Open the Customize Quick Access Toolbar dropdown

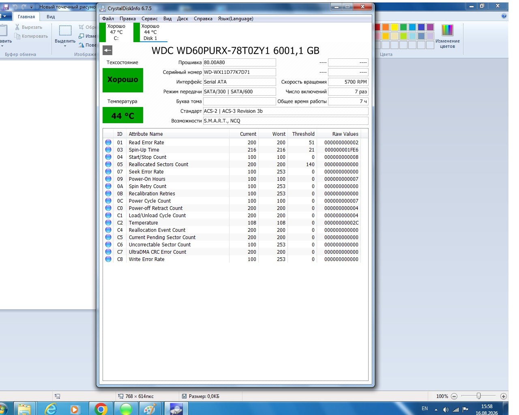(32, 7)
